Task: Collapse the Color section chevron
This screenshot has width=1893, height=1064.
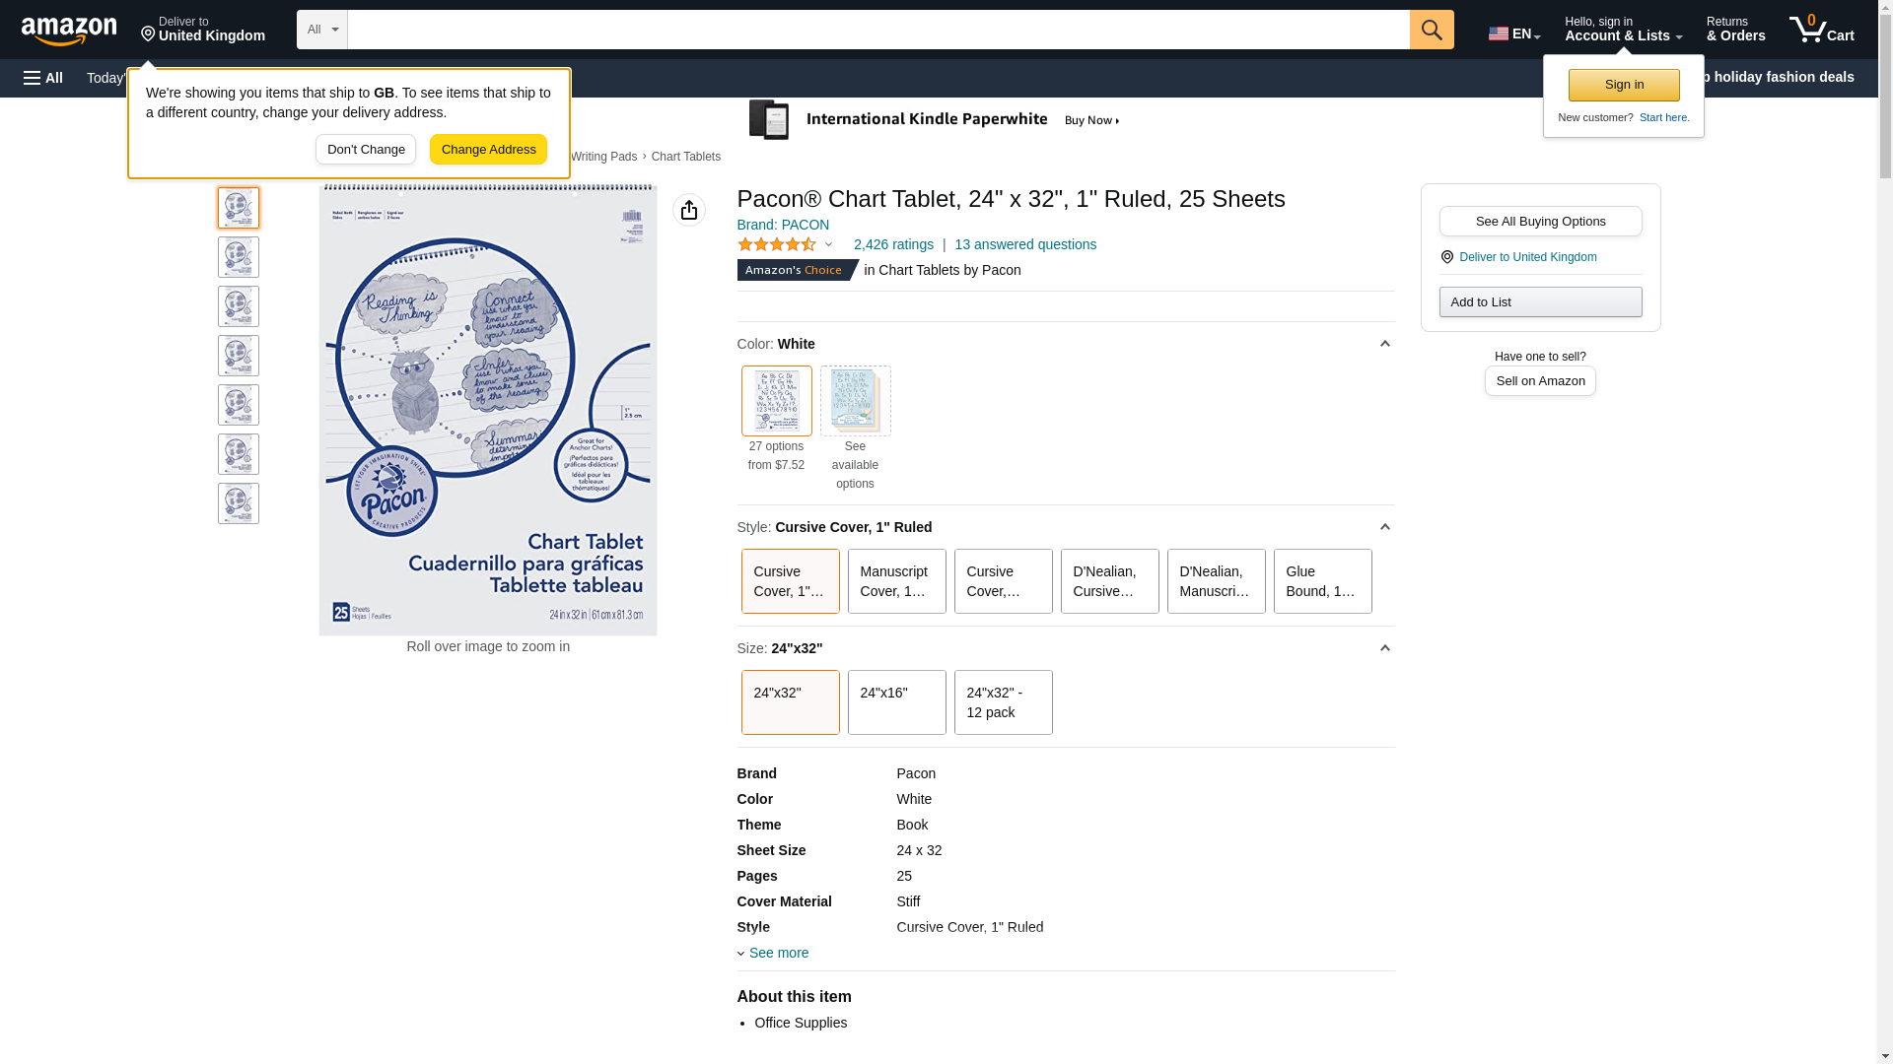Action: pyautogui.click(x=1384, y=344)
